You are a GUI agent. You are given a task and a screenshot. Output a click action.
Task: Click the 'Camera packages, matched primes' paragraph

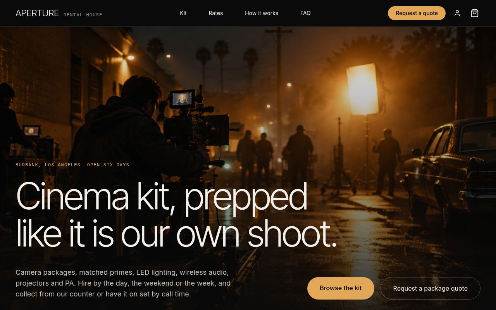pyautogui.click(x=123, y=283)
